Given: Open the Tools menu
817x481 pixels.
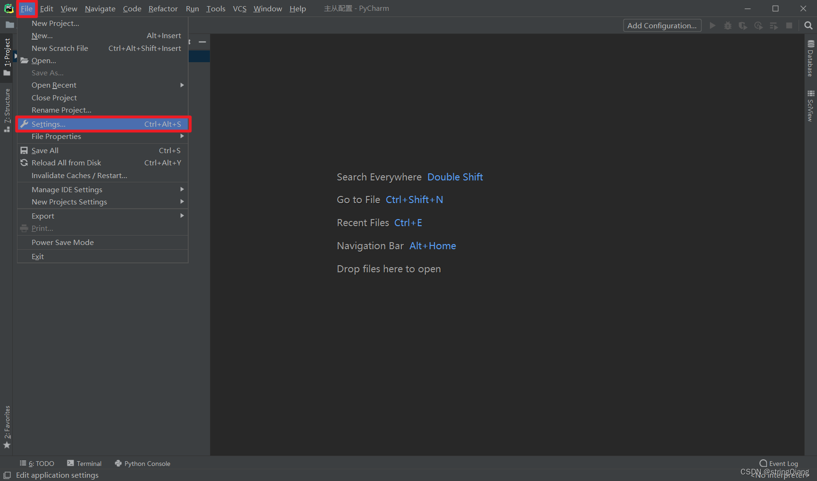Looking at the screenshot, I should (216, 8).
